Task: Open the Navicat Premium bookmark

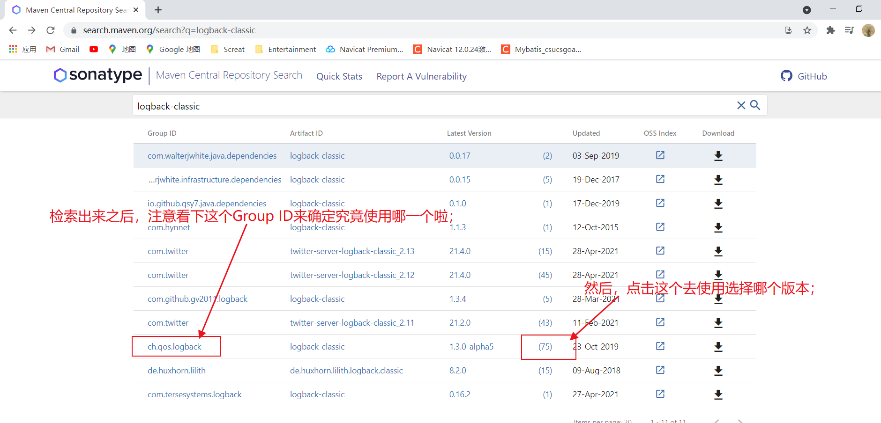Action: pos(365,49)
